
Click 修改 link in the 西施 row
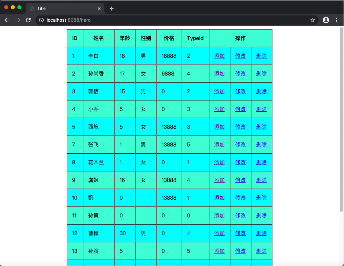tap(240, 127)
